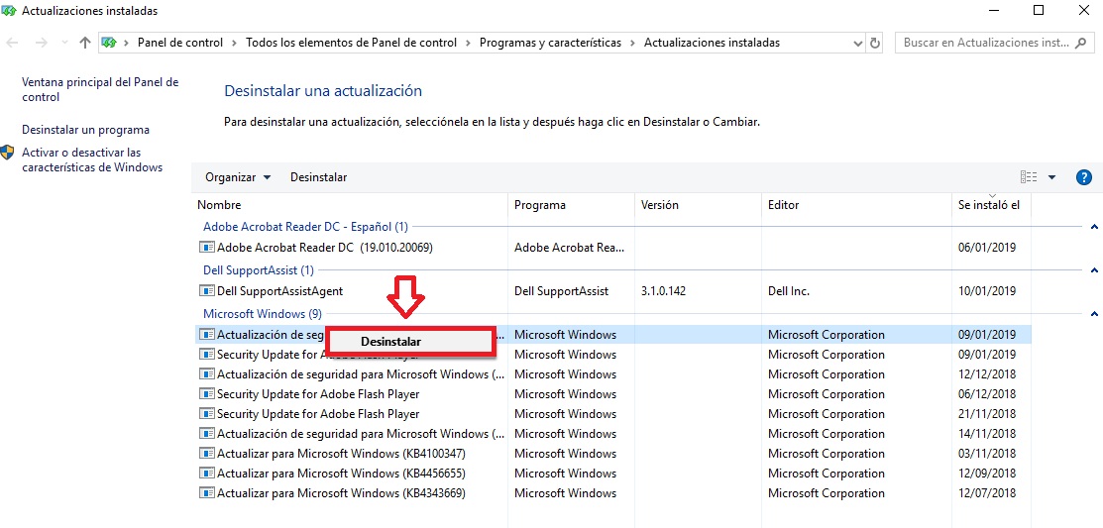
Task: Select the Microsoft Windows (9) group header
Action: point(263,314)
